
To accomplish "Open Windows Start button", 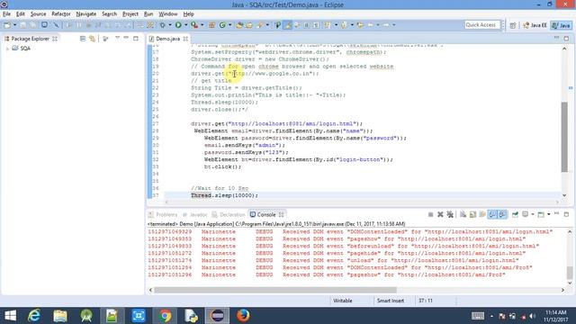I will pyautogui.click(x=10, y=316).
